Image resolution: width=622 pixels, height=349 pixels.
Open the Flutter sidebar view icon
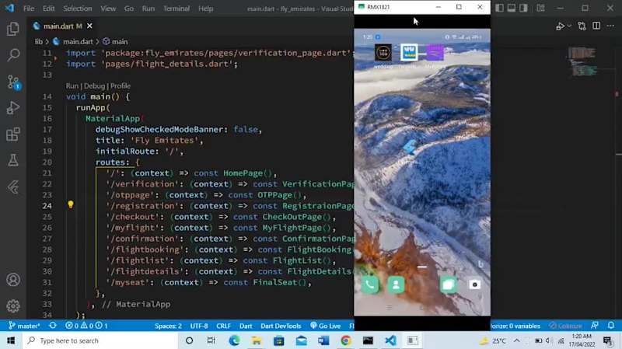click(13, 187)
